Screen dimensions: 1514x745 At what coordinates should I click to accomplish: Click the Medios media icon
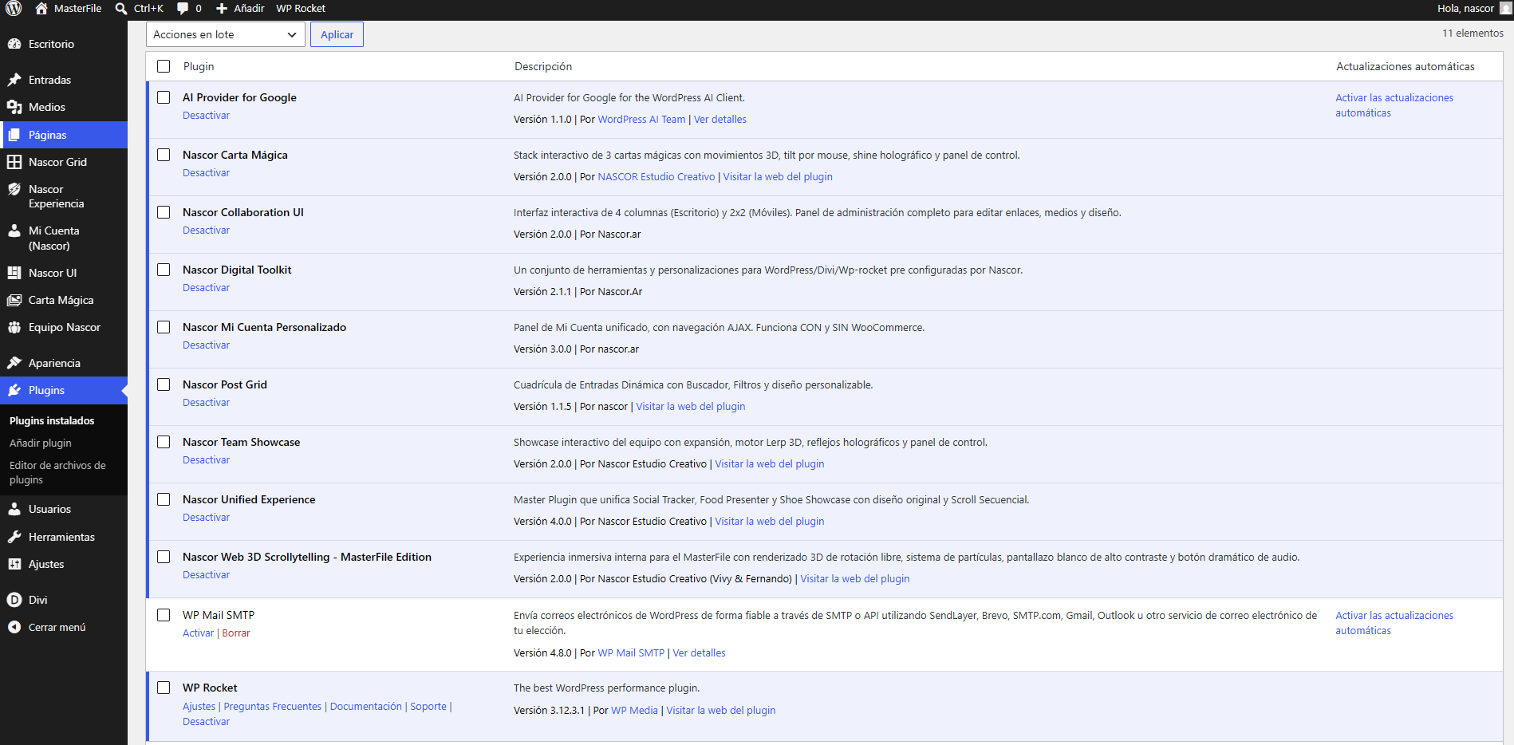(14, 107)
